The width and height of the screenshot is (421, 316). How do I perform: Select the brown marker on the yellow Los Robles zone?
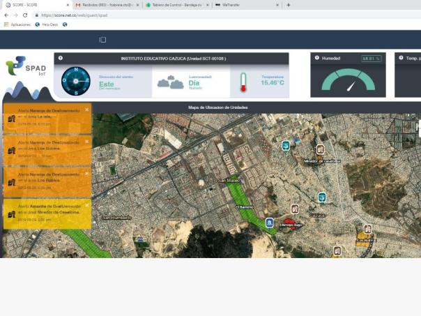[368, 230]
